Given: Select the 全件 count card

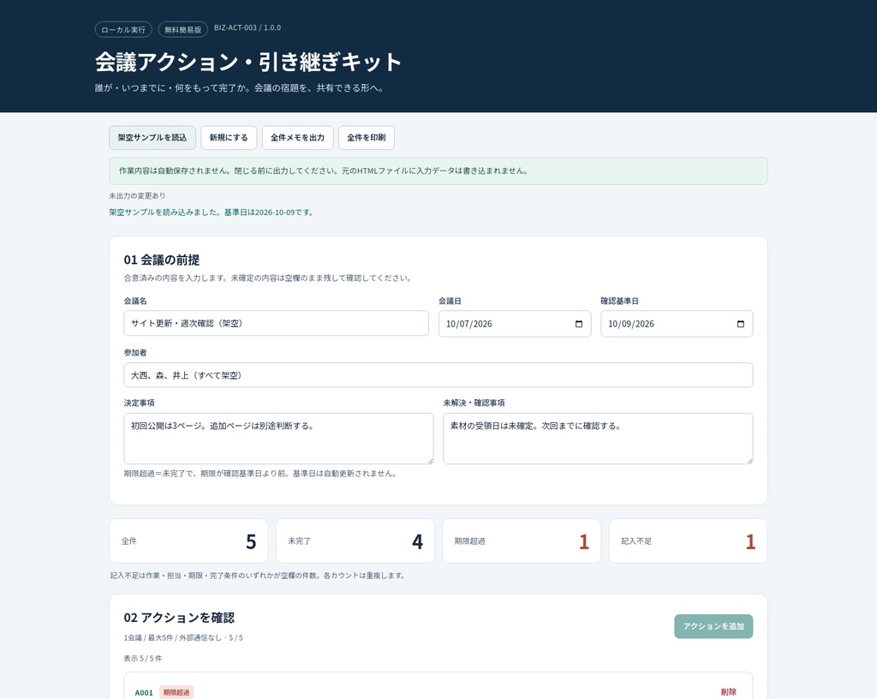Looking at the screenshot, I should click(x=188, y=541).
